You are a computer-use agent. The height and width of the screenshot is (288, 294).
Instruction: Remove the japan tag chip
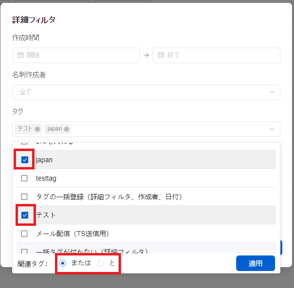(67, 129)
